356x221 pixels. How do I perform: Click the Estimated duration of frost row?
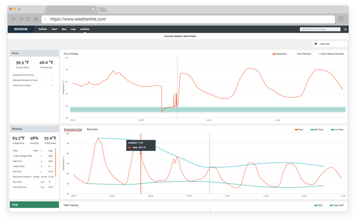[33, 80]
